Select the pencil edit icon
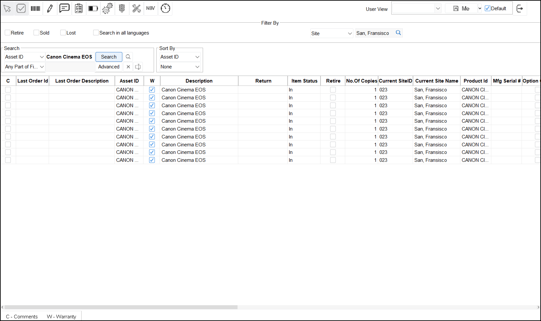The image size is (541, 321). [x=50, y=9]
